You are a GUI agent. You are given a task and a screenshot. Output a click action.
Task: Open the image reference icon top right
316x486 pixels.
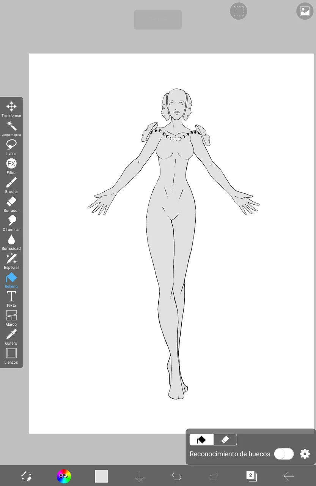coord(305,11)
